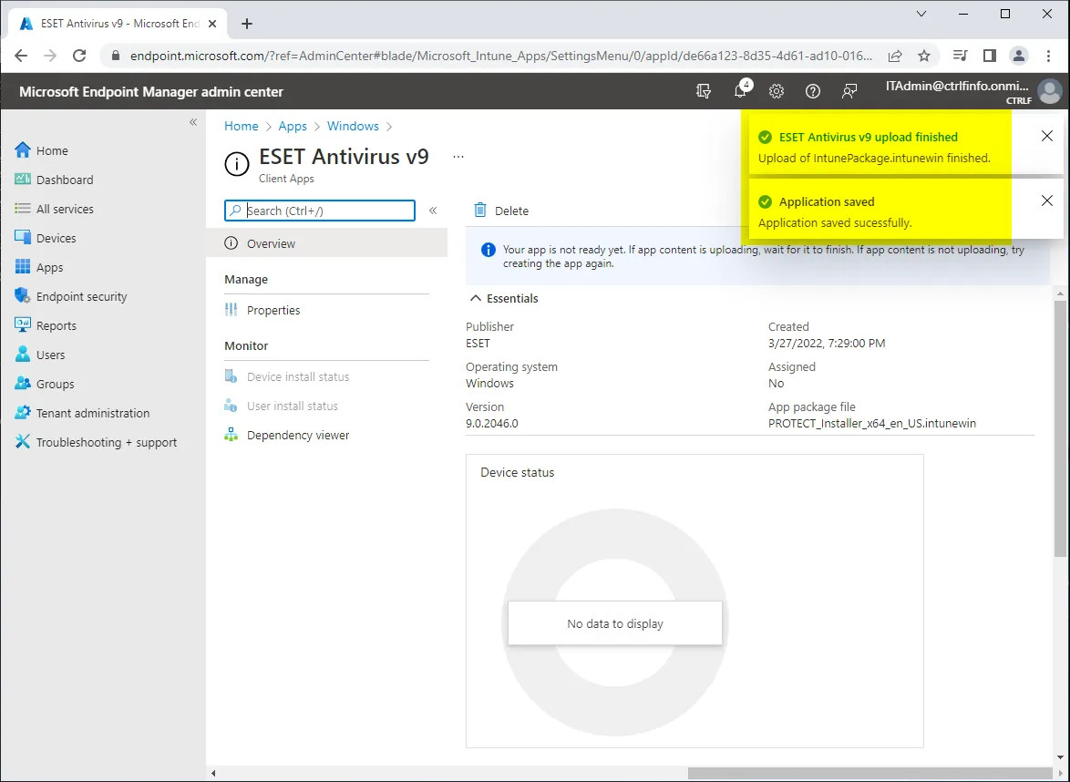Click the Cloud Shell icon in header
Viewport: 1070px width, 782px height.
pyautogui.click(x=704, y=91)
